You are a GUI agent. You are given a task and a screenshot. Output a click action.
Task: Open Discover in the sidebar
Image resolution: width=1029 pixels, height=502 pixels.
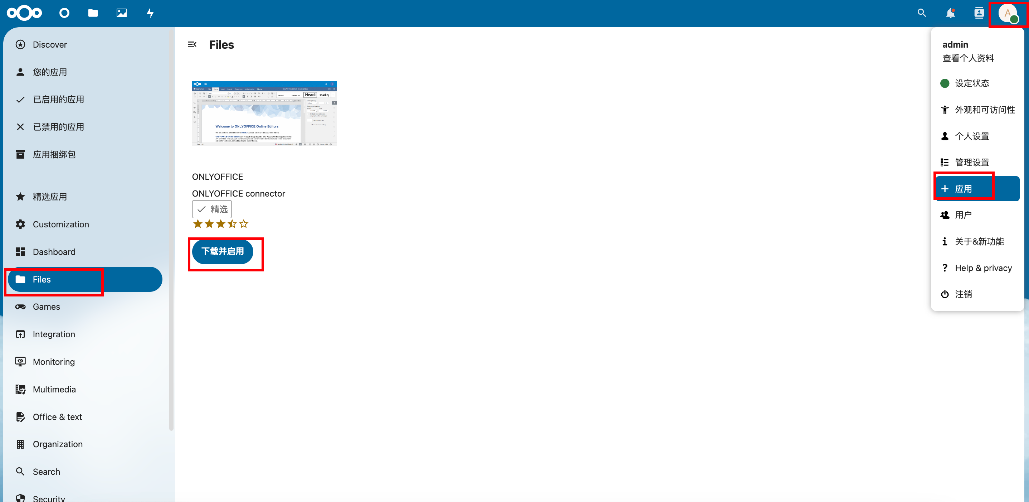(85, 44)
